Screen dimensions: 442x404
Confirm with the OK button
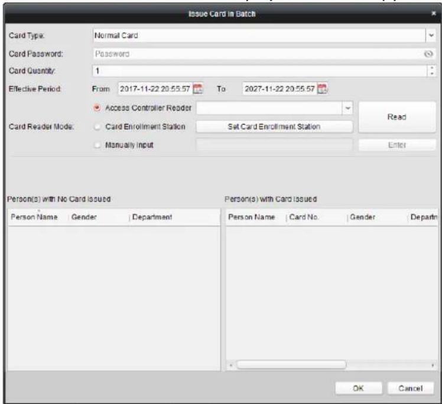point(358,388)
